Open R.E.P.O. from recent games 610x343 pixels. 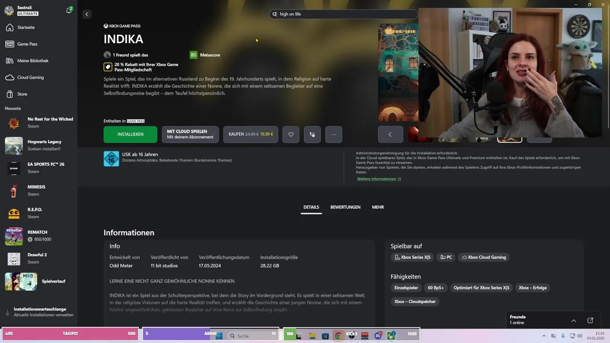[x=39, y=213]
